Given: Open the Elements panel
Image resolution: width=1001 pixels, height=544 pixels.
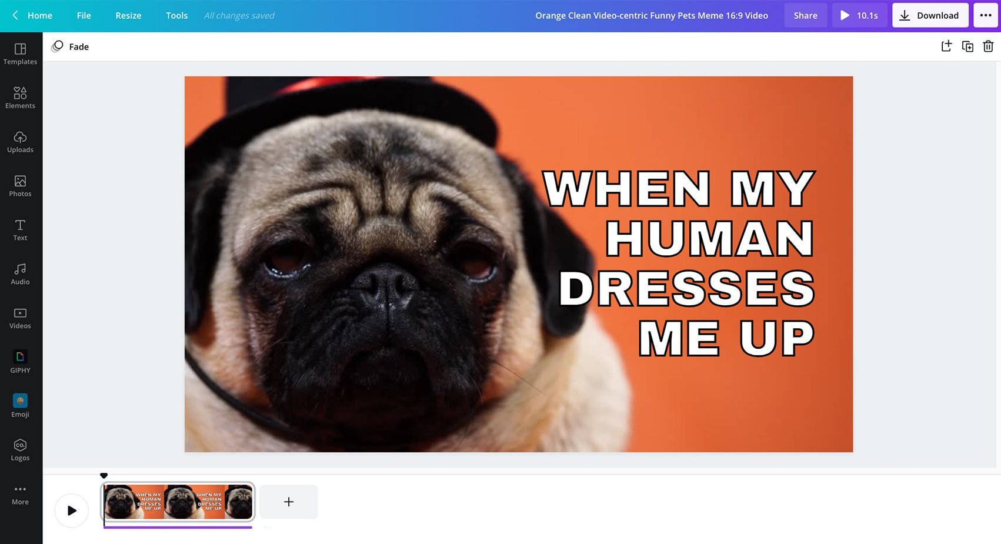Looking at the screenshot, I should [x=20, y=98].
